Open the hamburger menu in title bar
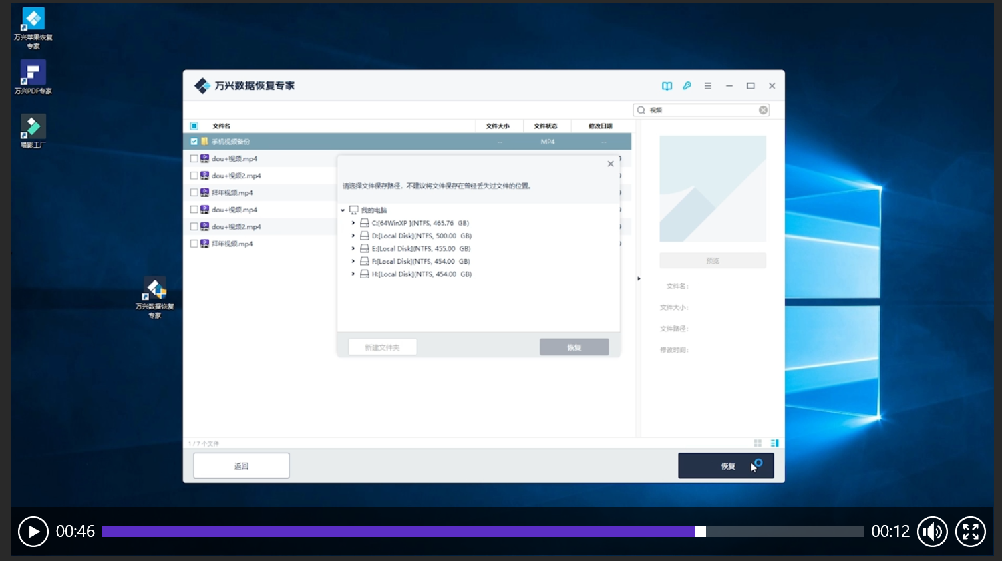1002x561 pixels. (x=708, y=86)
